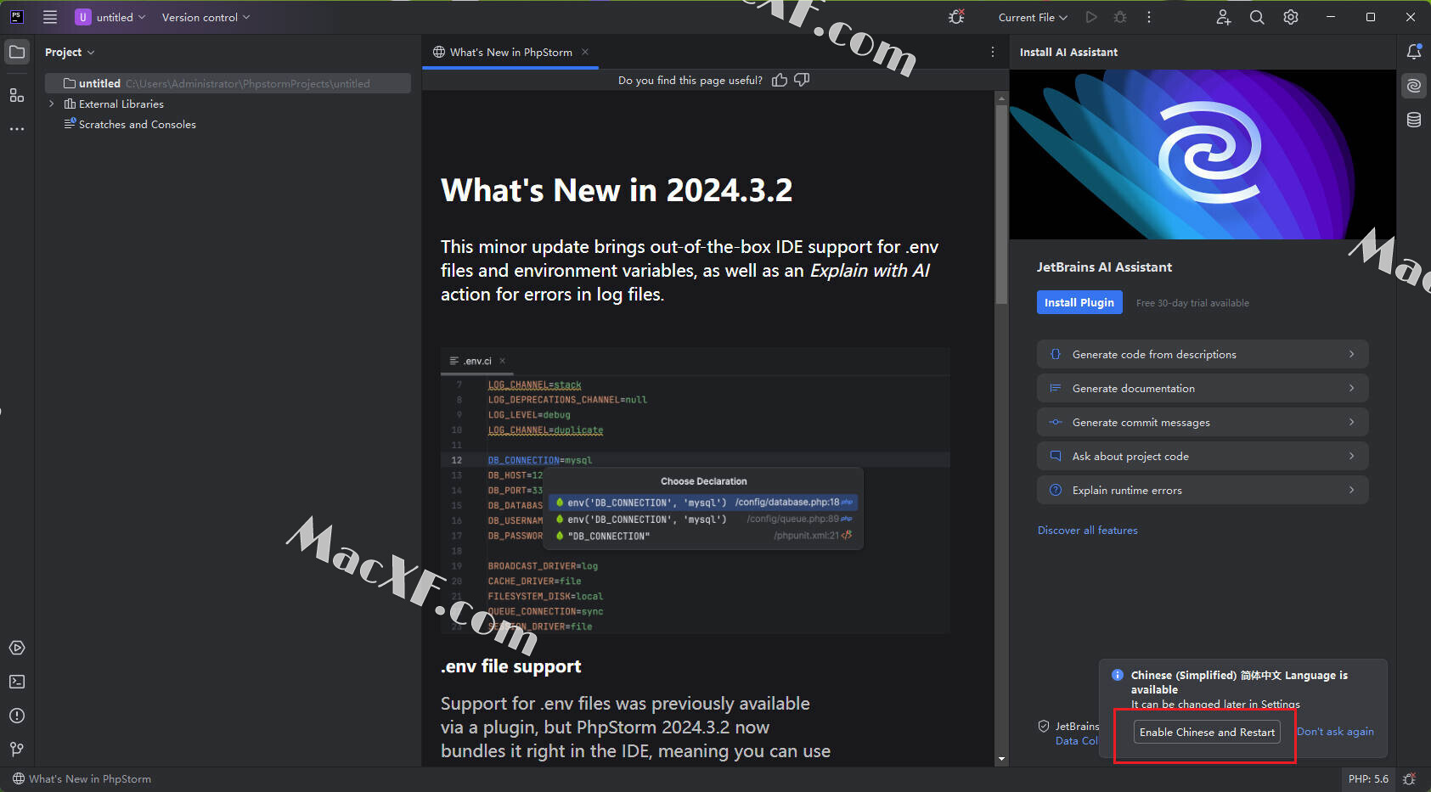Open IDE settings gear
The height and width of the screenshot is (792, 1431).
click(x=1291, y=17)
